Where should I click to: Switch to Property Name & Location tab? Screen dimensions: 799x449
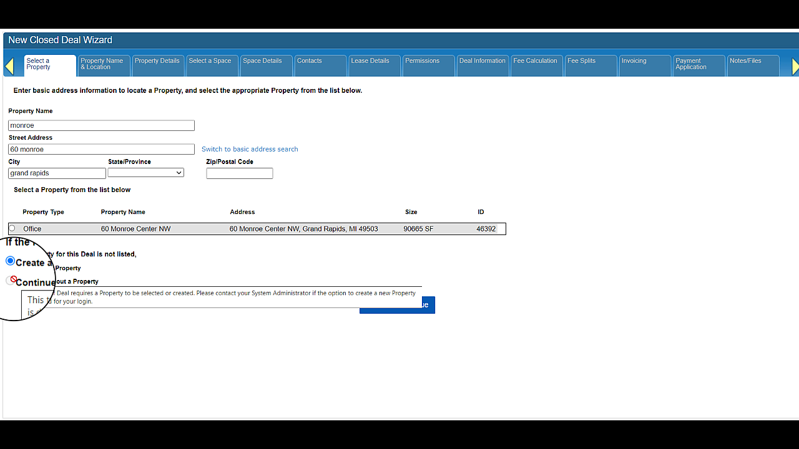(x=104, y=64)
